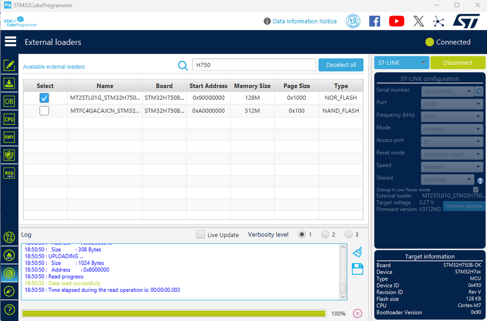Expand the Frequency (kHz) dropdown
The height and width of the screenshot is (321, 487).
[x=451, y=116]
